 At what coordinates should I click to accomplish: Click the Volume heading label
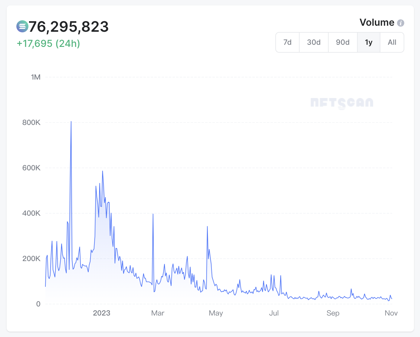click(x=377, y=23)
